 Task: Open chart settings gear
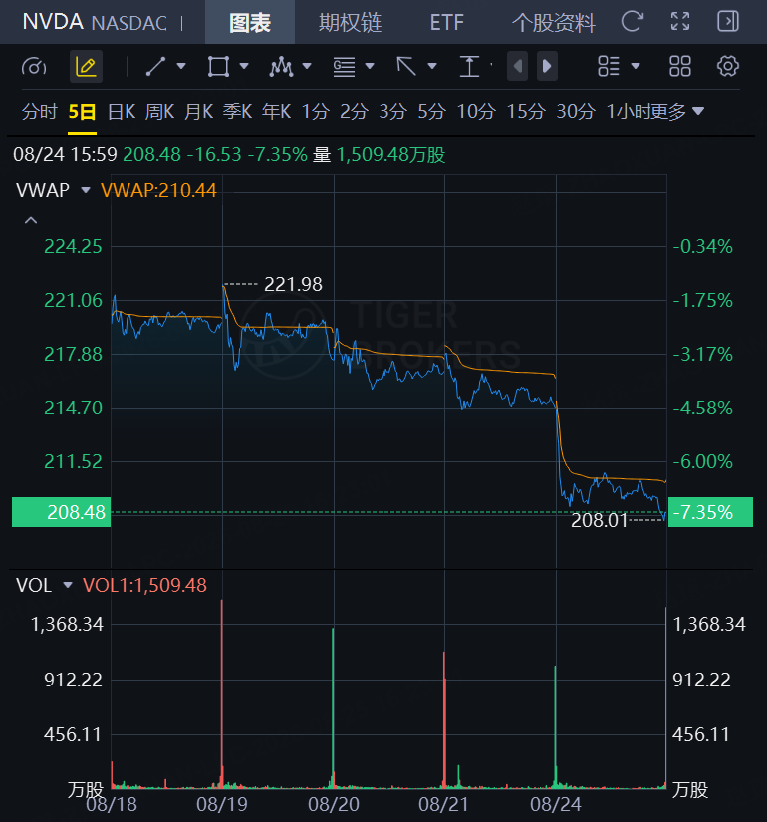pyautogui.click(x=728, y=66)
